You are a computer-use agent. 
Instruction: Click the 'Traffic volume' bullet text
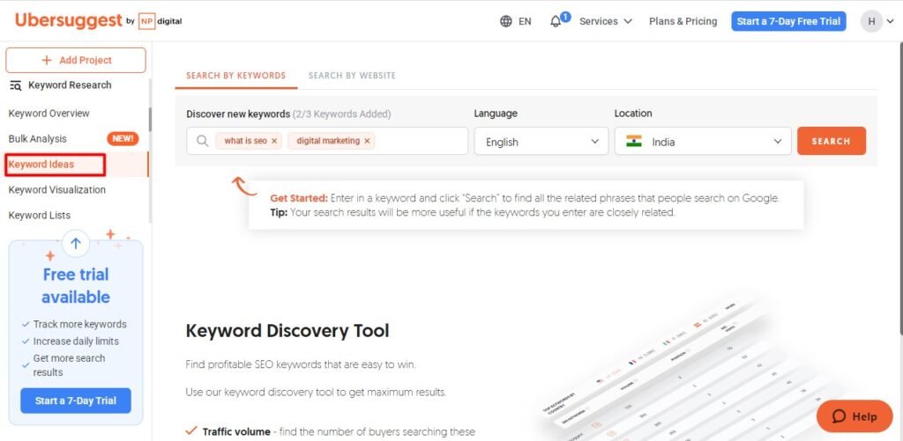click(236, 431)
